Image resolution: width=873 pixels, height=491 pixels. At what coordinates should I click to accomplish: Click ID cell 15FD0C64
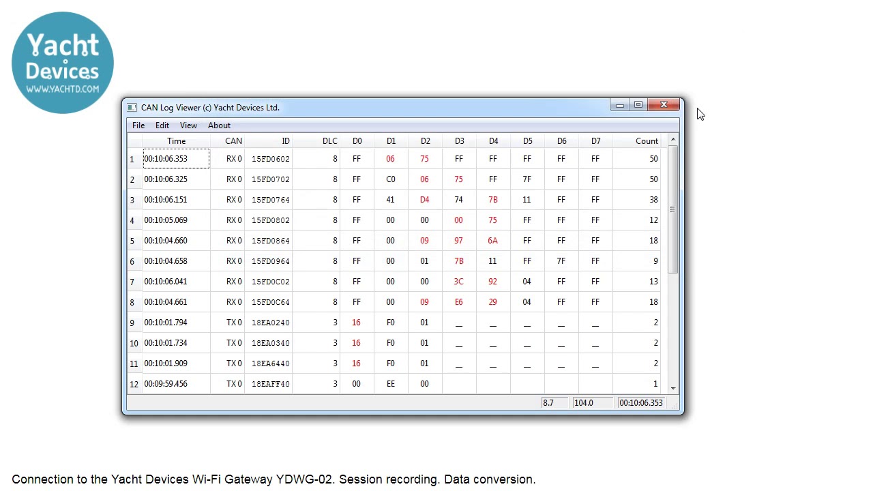click(x=268, y=302)
